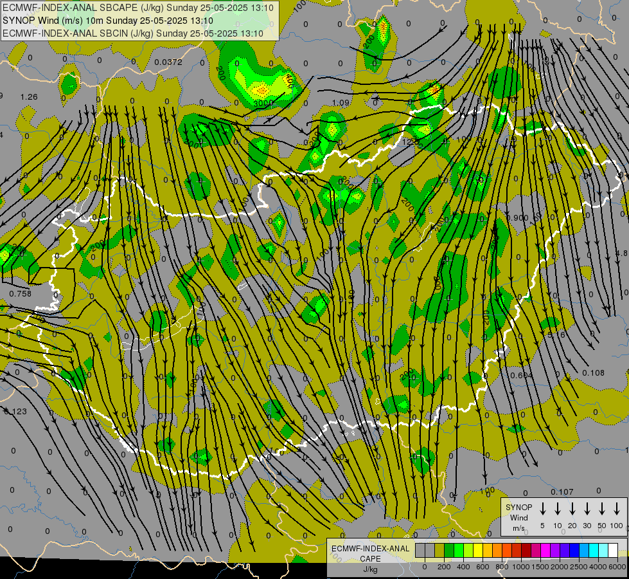The image size is (629, 579).
Task: Click the 'ECMWF-INDEX-ANAL' label in colorbar legend
Action: coord(370,549)
